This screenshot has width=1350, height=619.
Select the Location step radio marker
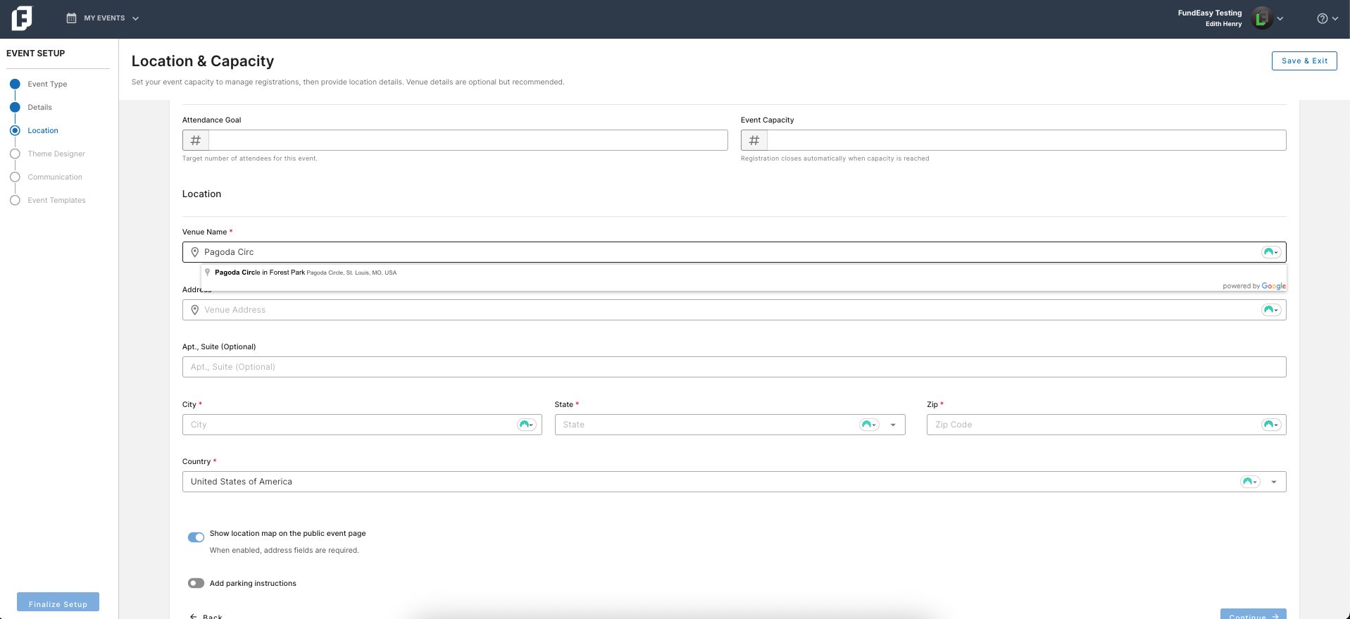click(x=15, y=130)
